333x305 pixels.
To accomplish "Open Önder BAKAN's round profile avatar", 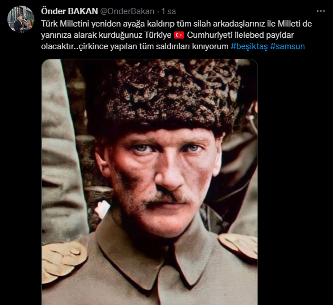I will pyautogui.click(x=21, y=19).
